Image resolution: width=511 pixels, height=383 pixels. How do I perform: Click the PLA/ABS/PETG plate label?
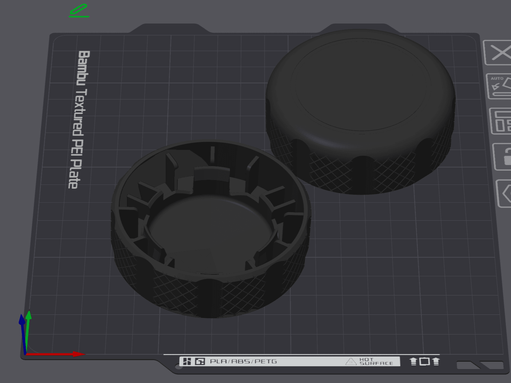[x=243, y=361]
